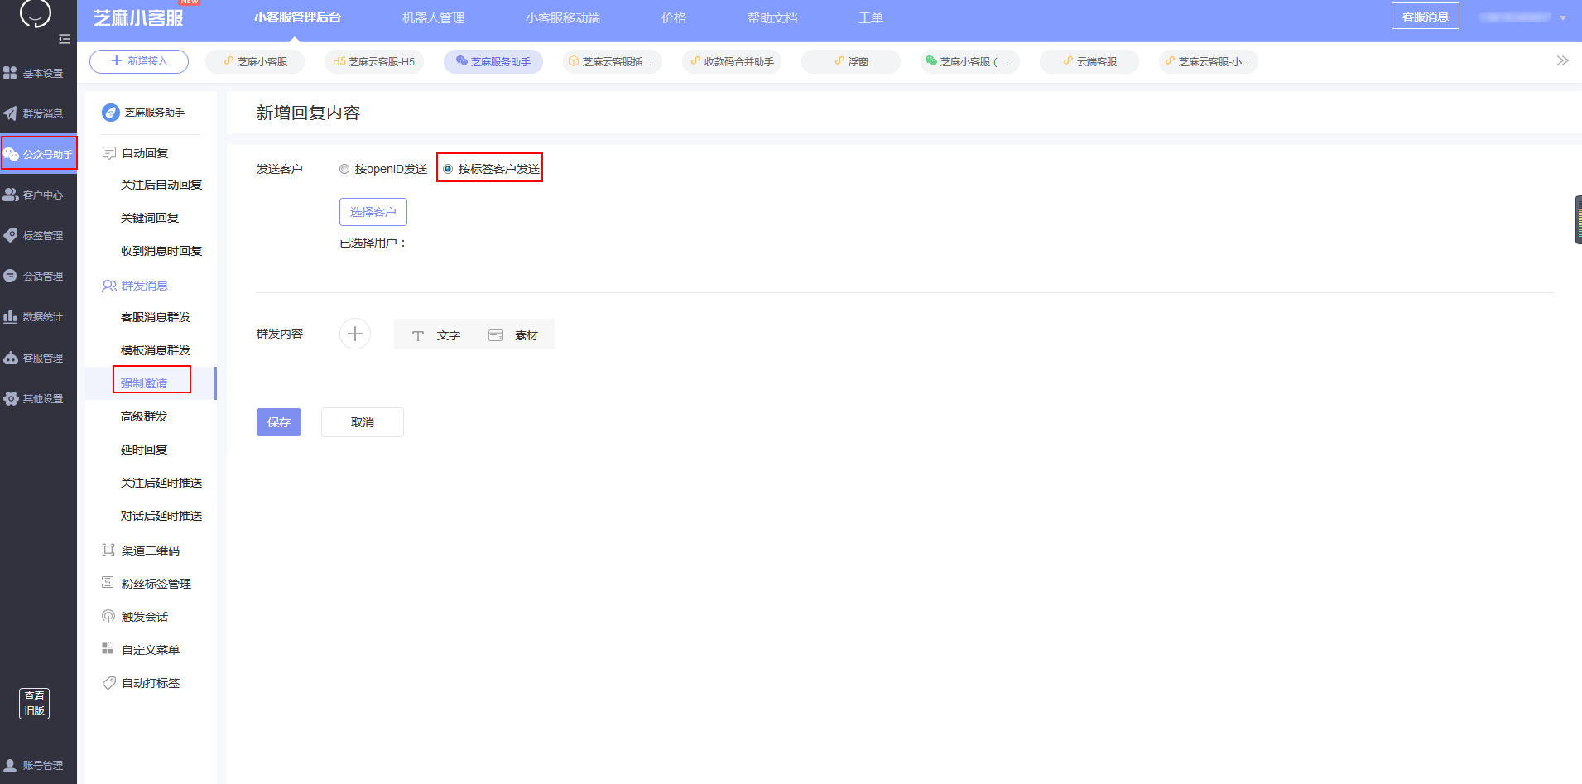Choose 素材 content type
The height and width of the screenshot is (784, 1582).
coord(513,335)
